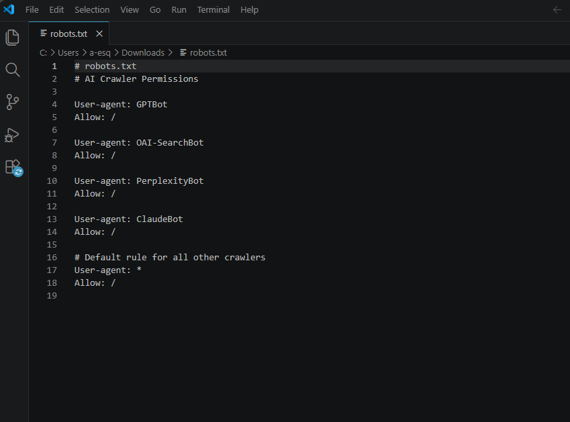Open the Run and Debug view

[11, 135]
